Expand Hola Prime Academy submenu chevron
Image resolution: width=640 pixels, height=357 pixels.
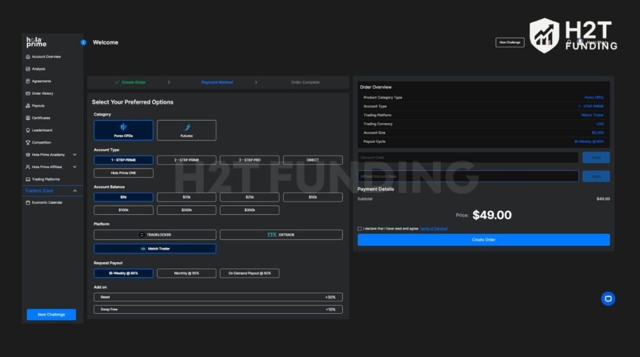point(75,154)
